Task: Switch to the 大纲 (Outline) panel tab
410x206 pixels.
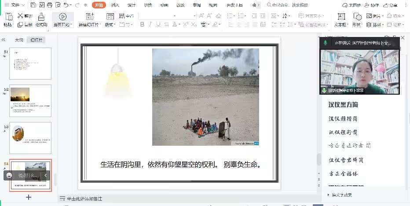Action: point(19,40)
